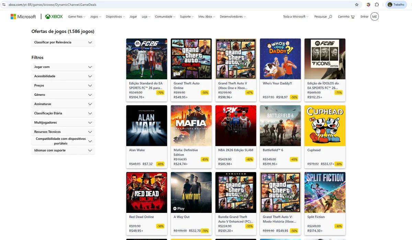The image size is (412, 240).
Task: Open the Cuphead cover art
Action: (x=325, y=126)
